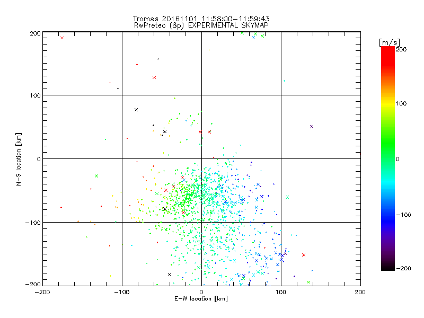Click the lone purple X marker near N-S 50 km
The height and width of the screenshot is (318, 424).
(x=312, y=127)
